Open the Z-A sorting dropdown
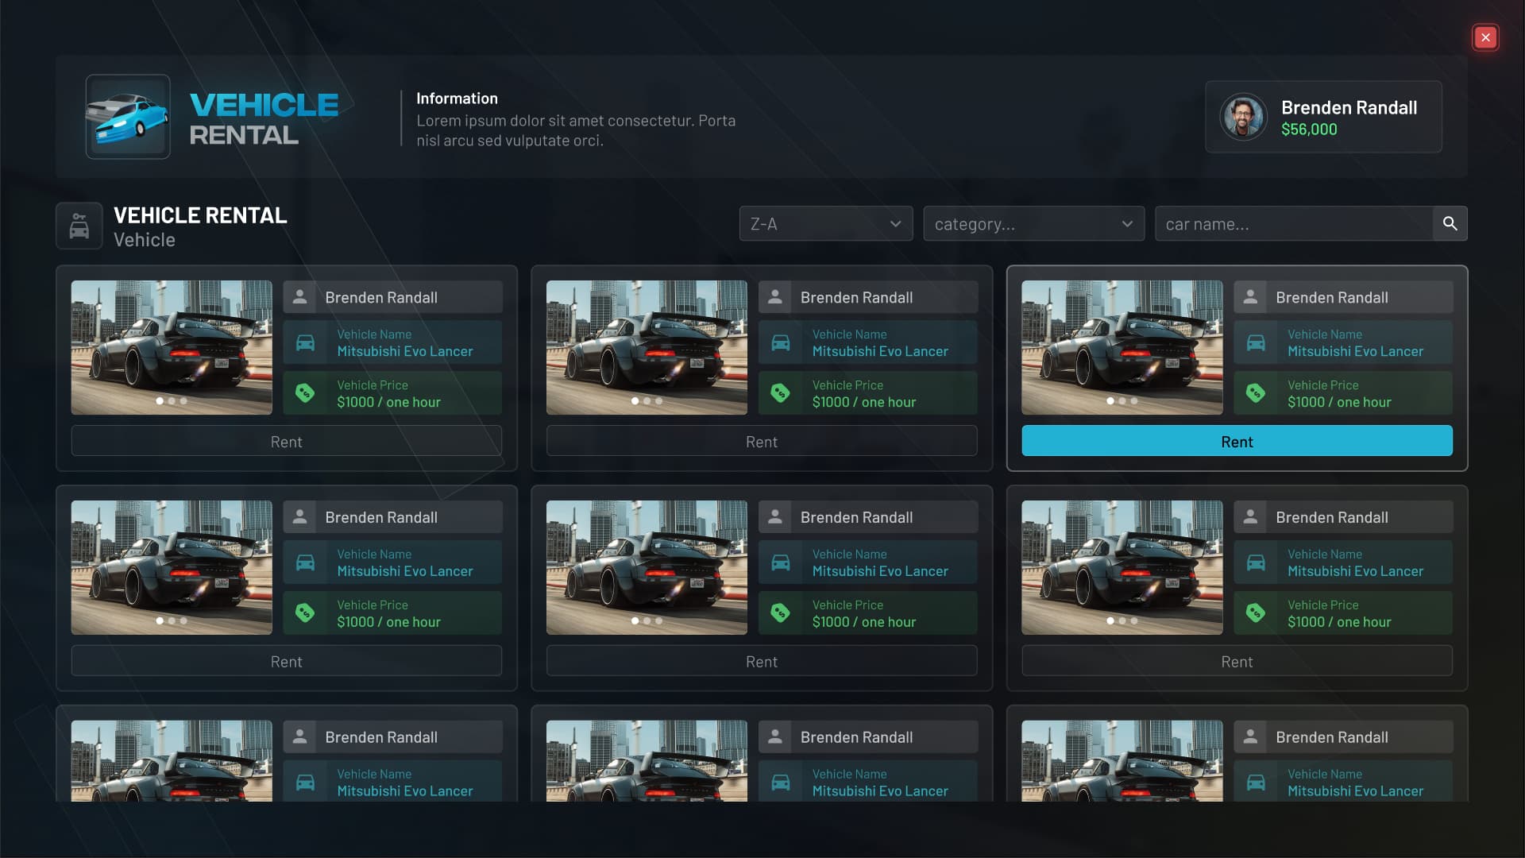The image size is (1525, 858). pyautogui.click(x=825, y=223)
